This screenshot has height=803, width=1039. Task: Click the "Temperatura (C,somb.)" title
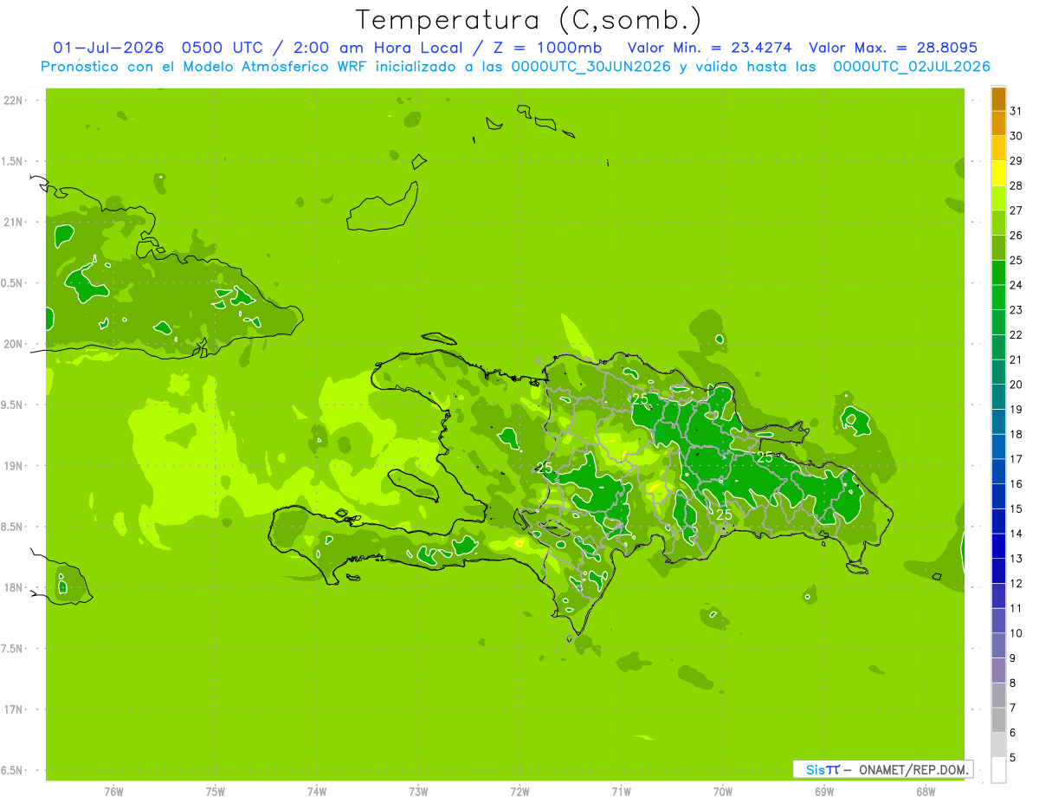[528, 20]
